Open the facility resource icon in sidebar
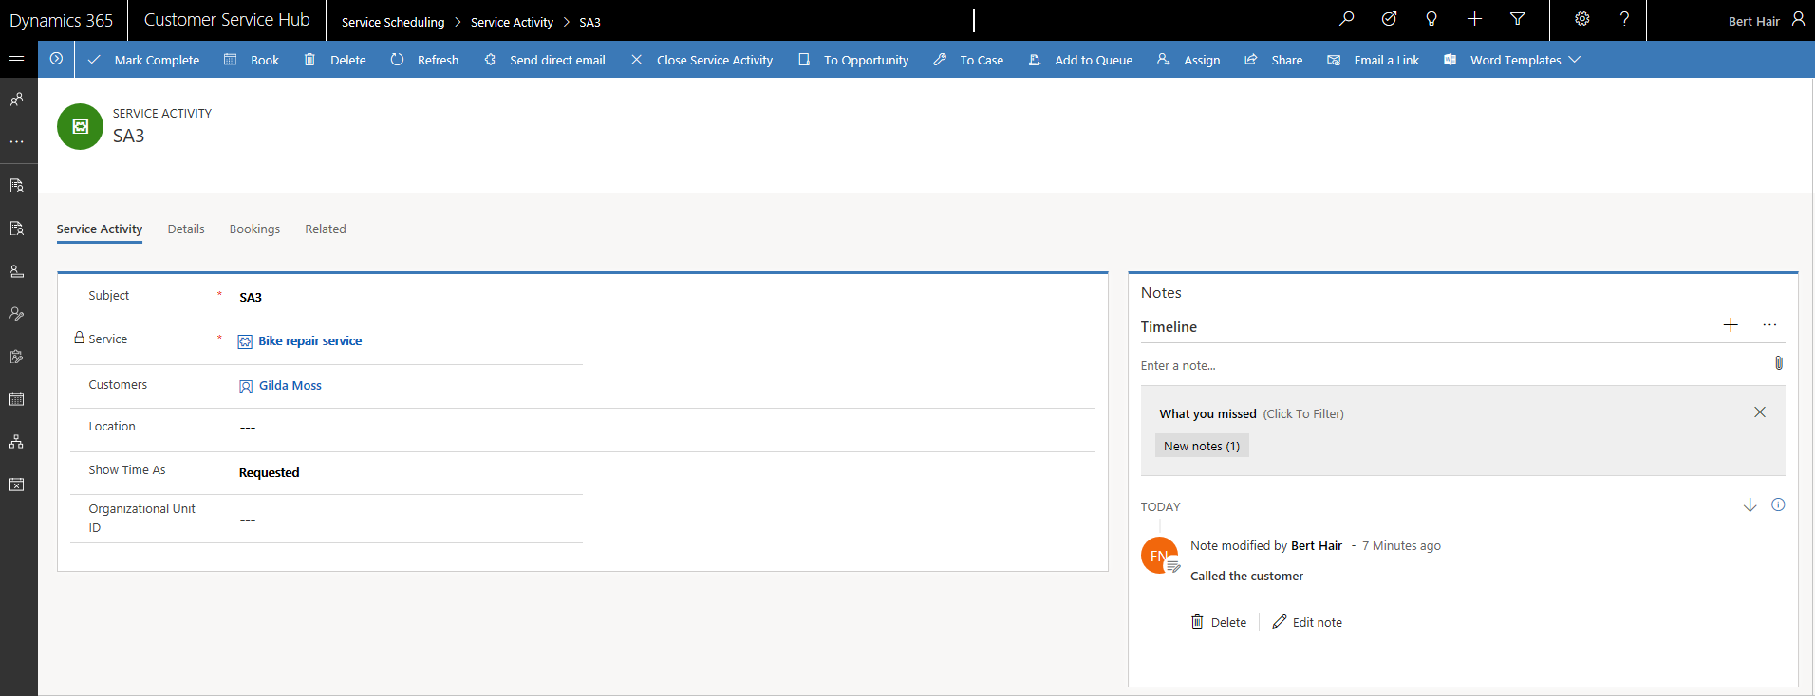The image size is (1815, 696). pos(16,271)
